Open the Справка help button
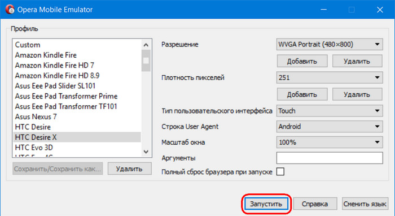Screen dimensions: 395x216 point(315,204)
